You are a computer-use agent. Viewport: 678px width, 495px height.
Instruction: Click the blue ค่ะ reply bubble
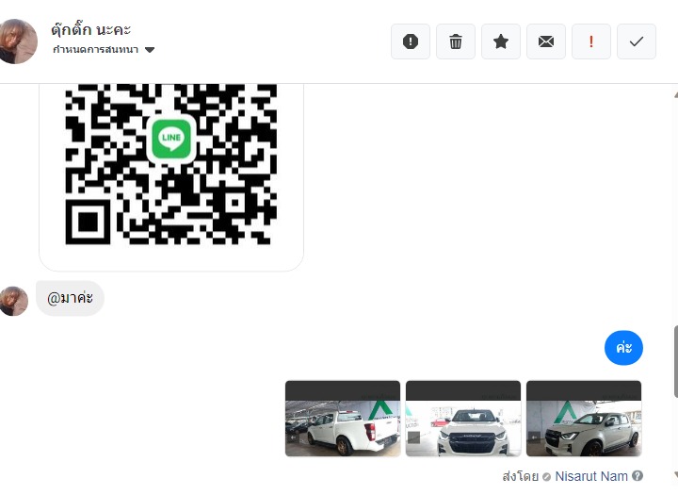coord(623,348)
